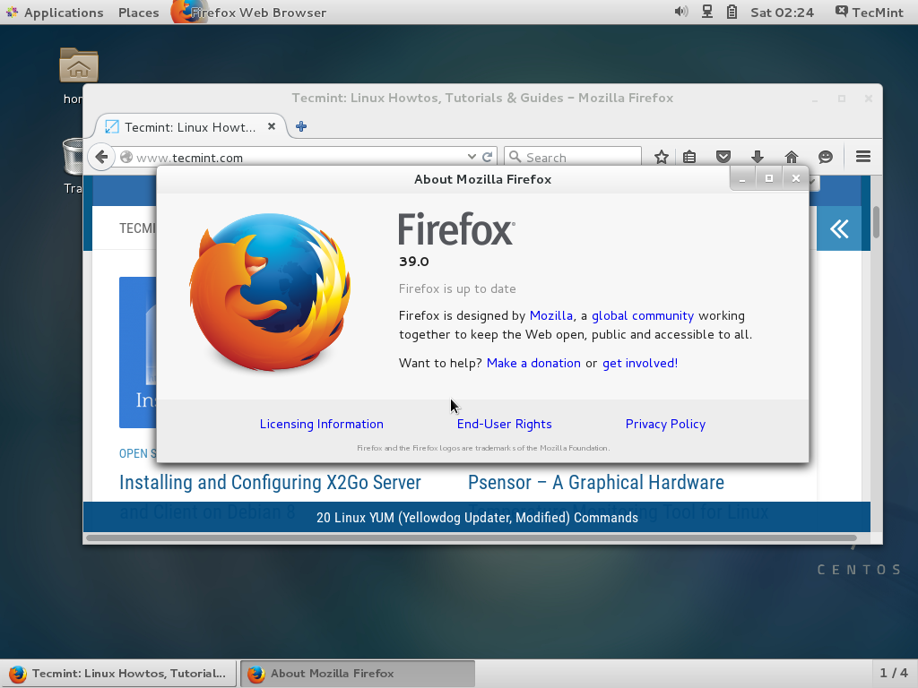The image size is (918, 688).
Task: Click the version number 39.0 text
Action: click(414, 262)
